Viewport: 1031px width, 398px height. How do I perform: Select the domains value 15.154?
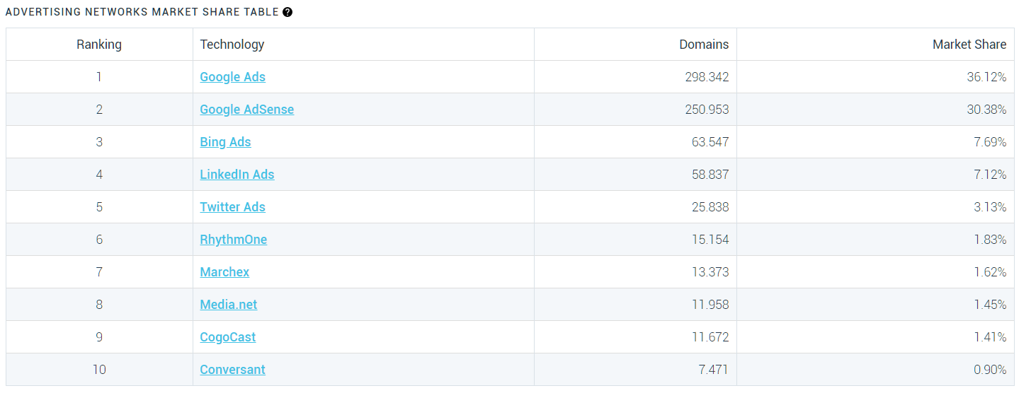(710, 240)
